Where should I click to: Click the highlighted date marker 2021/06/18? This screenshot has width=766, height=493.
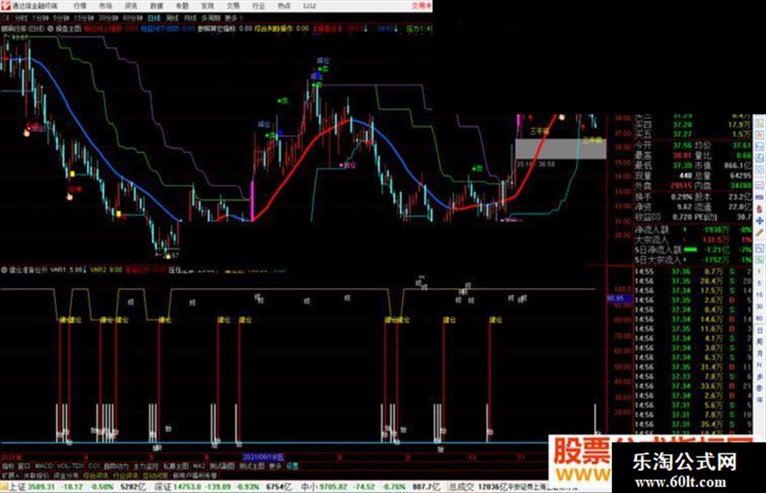pyautogui.click(x=263, y=457)
